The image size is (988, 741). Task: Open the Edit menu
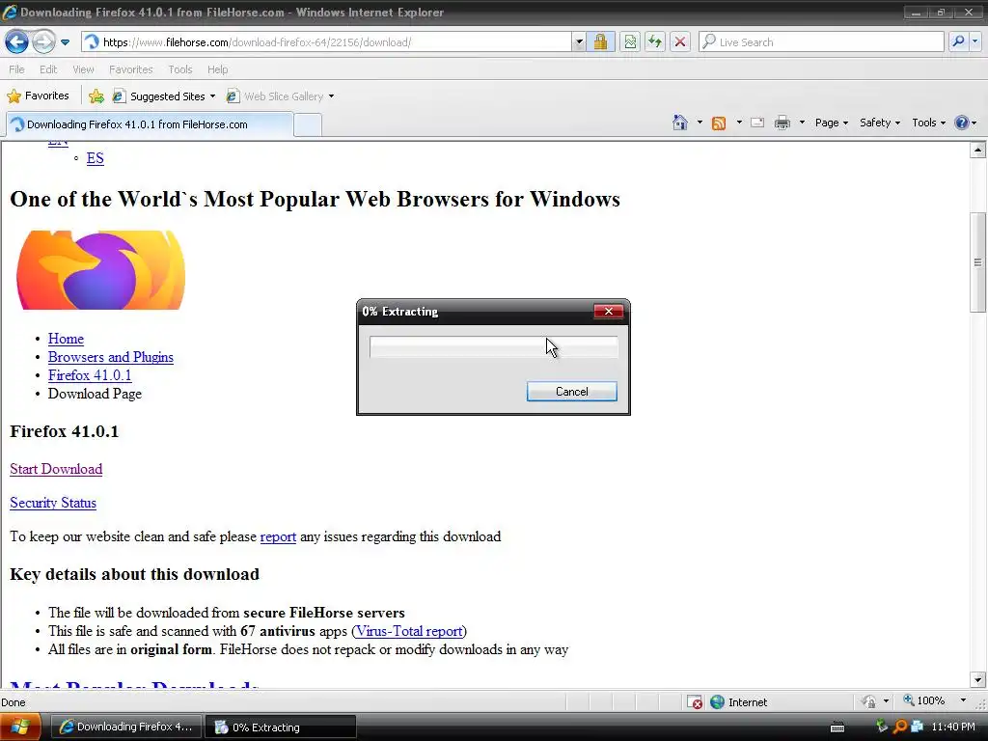click(48, 69)
